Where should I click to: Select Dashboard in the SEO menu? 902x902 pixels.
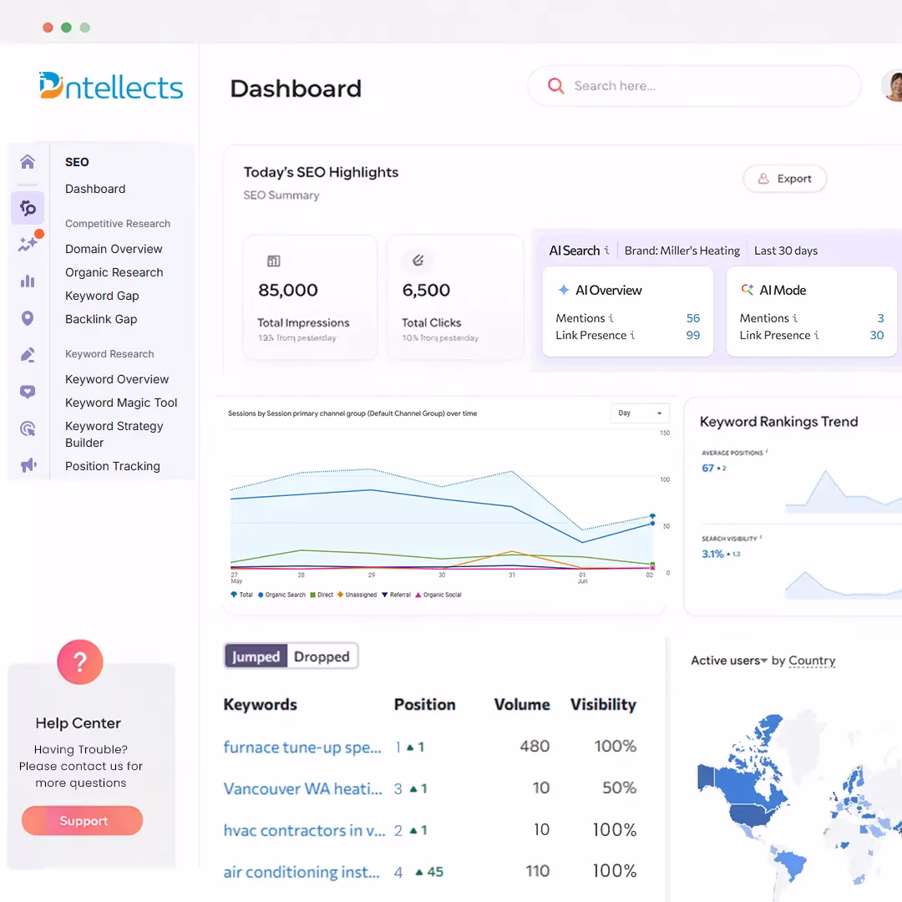pos(94,189)
